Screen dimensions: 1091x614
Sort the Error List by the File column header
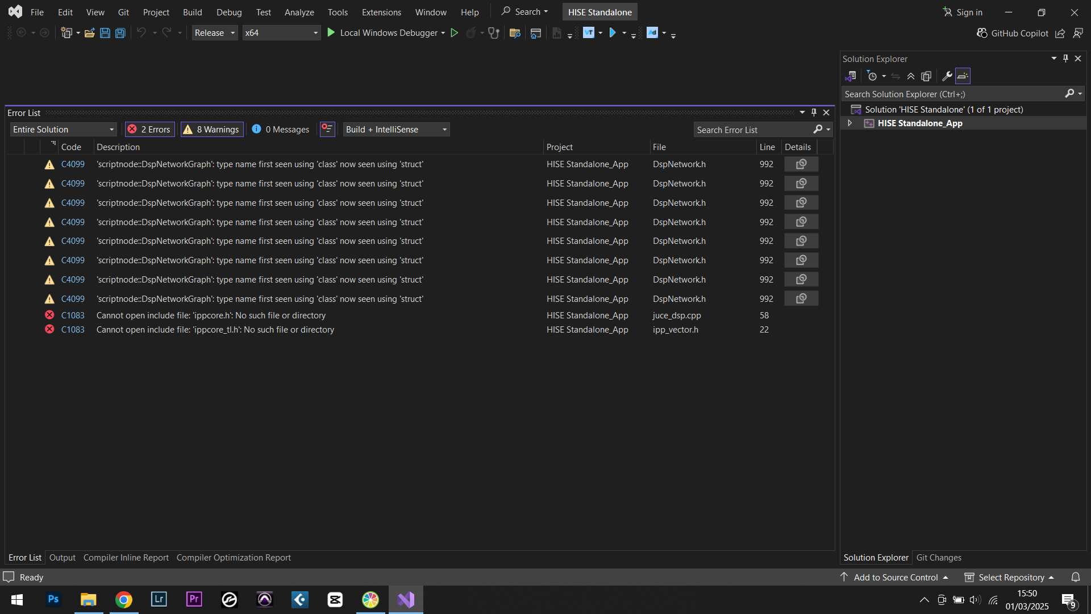pos(702,147)
